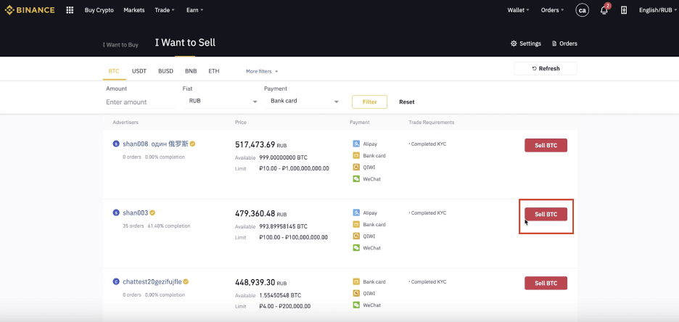Viewport: 679px width, 322px height.
Task: Click the Binance logo
Action: (x=30, y=10)
